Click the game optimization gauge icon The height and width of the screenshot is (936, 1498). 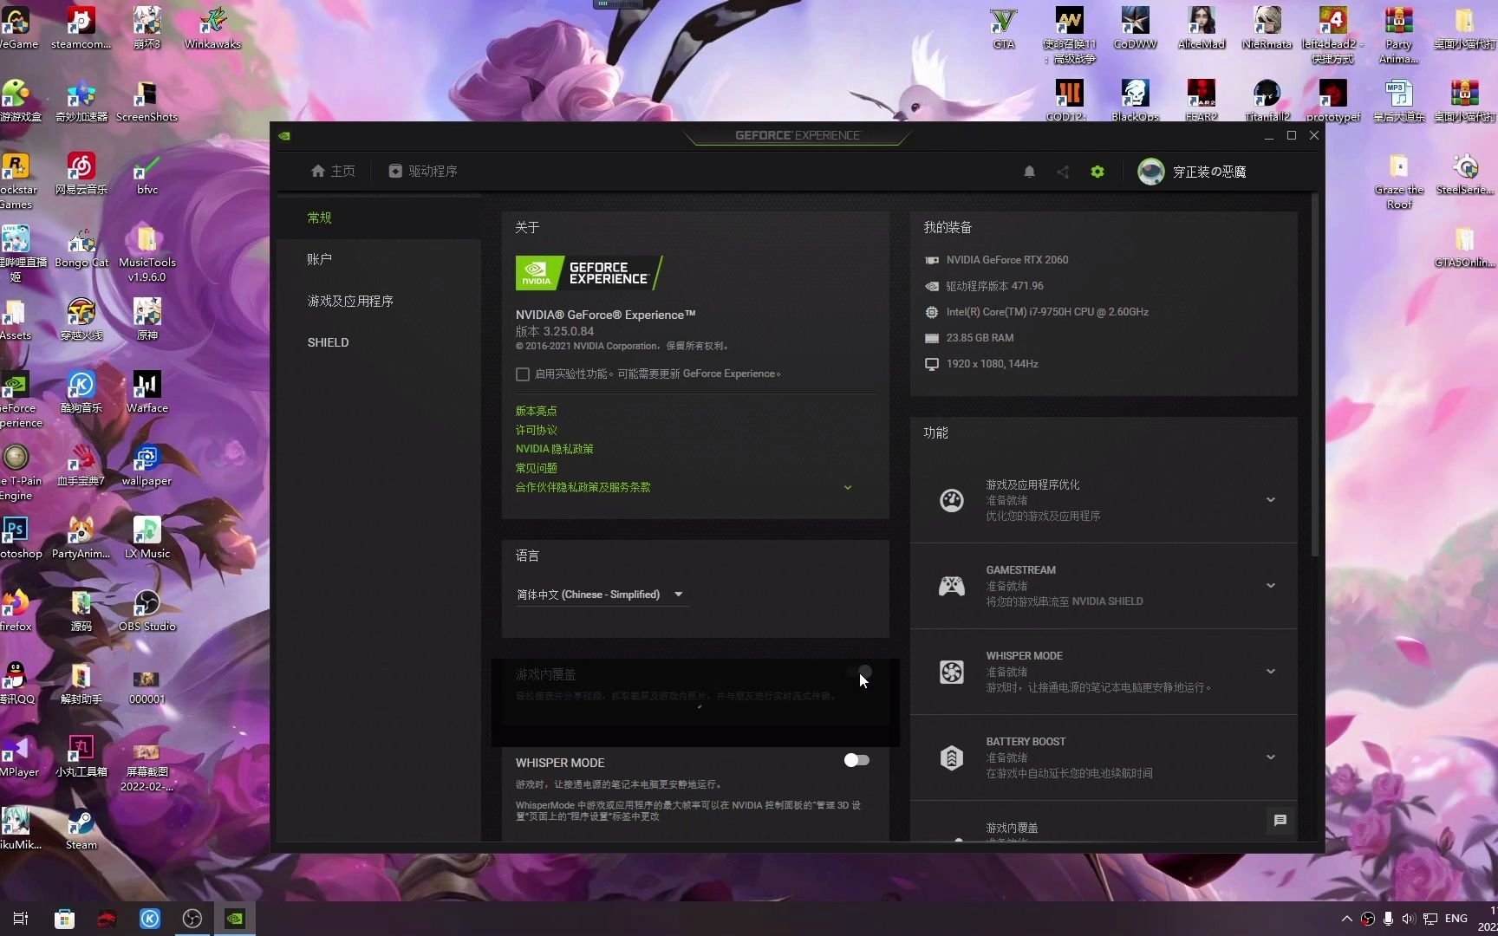click(x=952, y=500)
